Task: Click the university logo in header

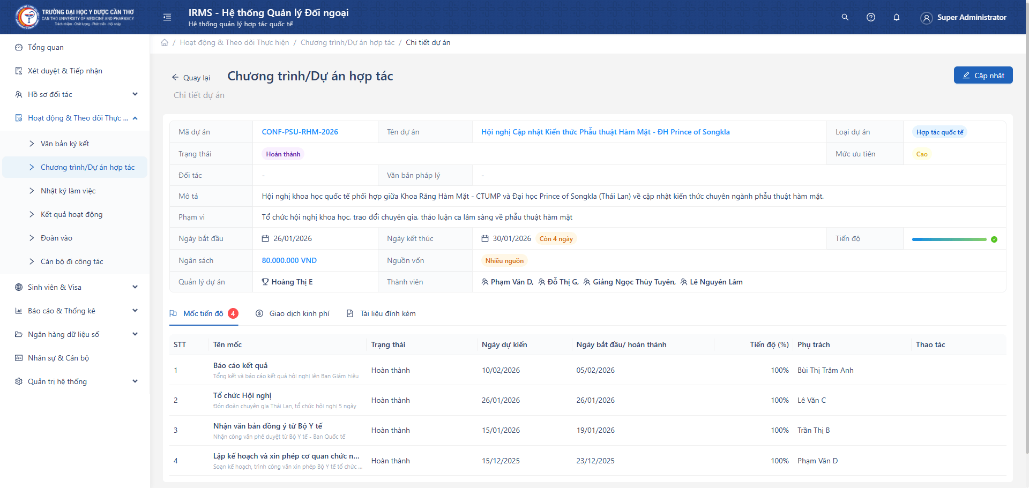Action: tap(27, 17)
